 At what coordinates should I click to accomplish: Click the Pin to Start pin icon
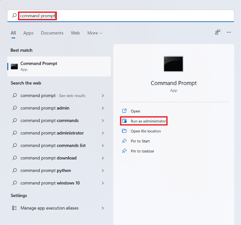pyautogui.click(x=124, y=141)
